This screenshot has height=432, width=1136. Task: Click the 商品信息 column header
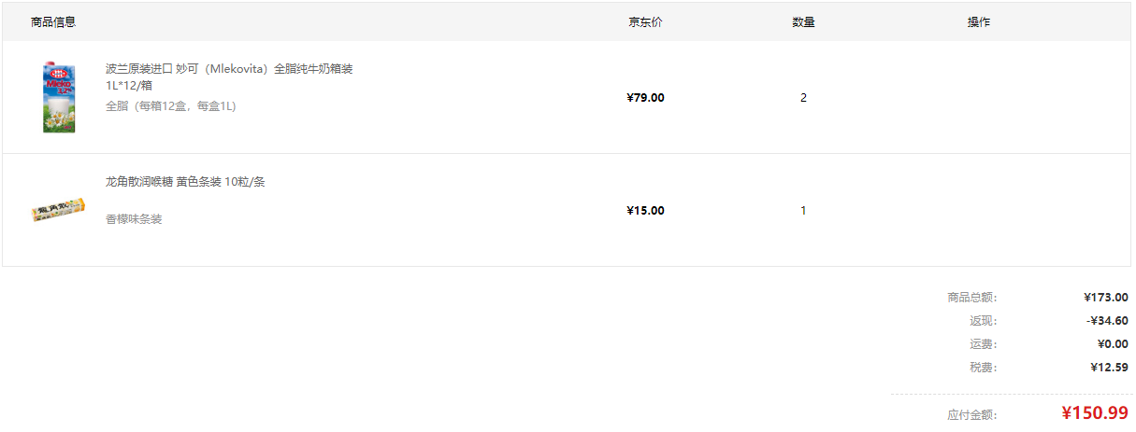tap(53, 21)
